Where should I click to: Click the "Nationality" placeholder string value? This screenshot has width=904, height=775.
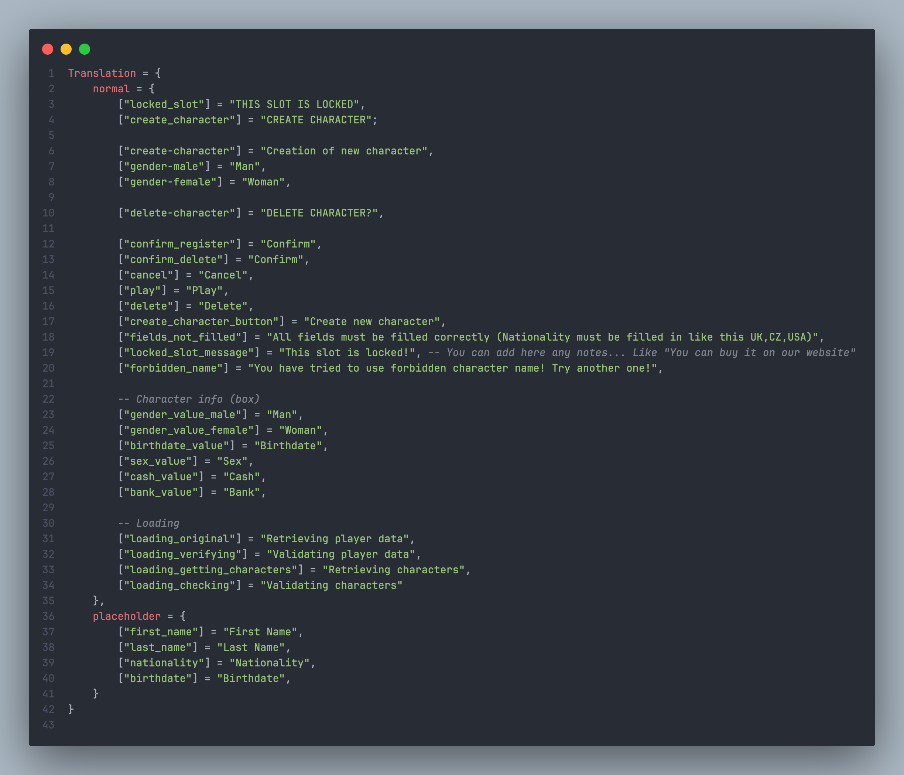(269, 663)
